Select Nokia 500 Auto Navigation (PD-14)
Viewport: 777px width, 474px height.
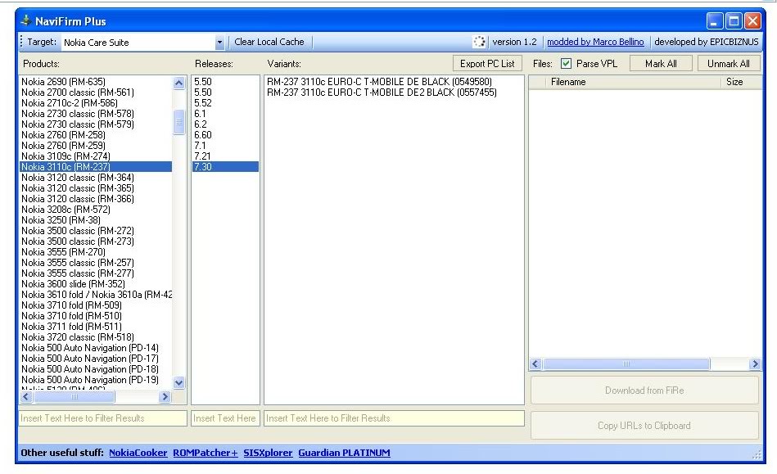96,348
